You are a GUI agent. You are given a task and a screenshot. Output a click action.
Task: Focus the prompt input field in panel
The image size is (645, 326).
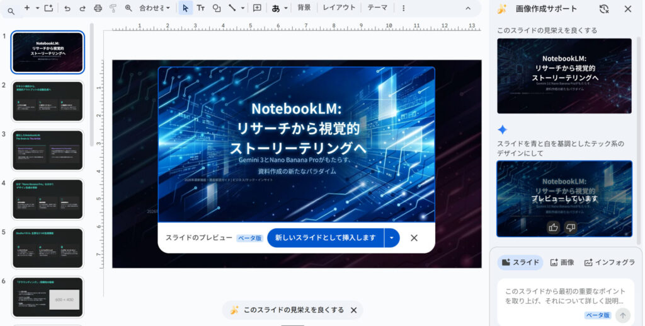point(564,296)
